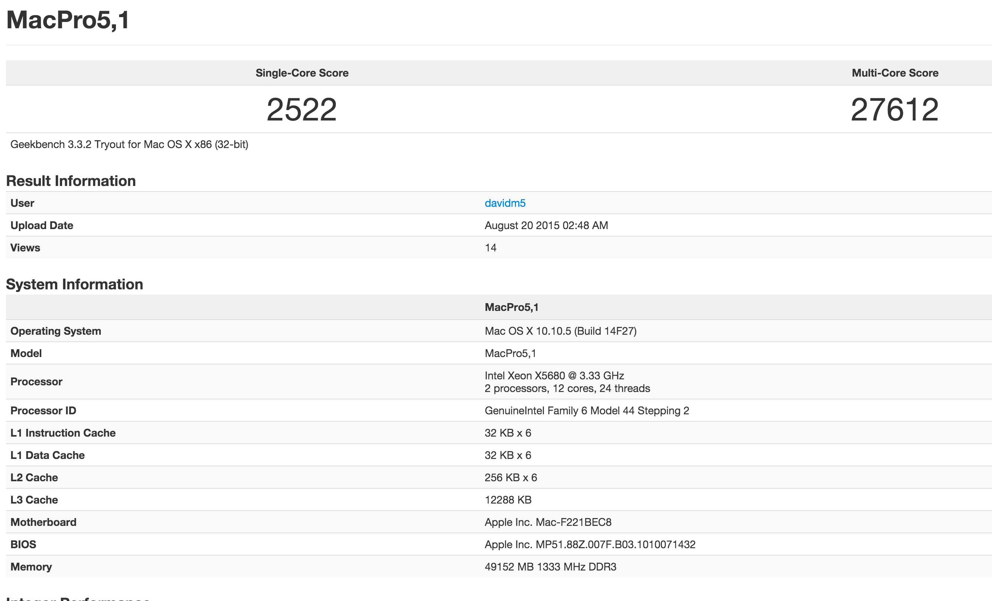This screenshot has height=601, width=992.
Task: Open the davidm5 user profile link
Action: 505,203
